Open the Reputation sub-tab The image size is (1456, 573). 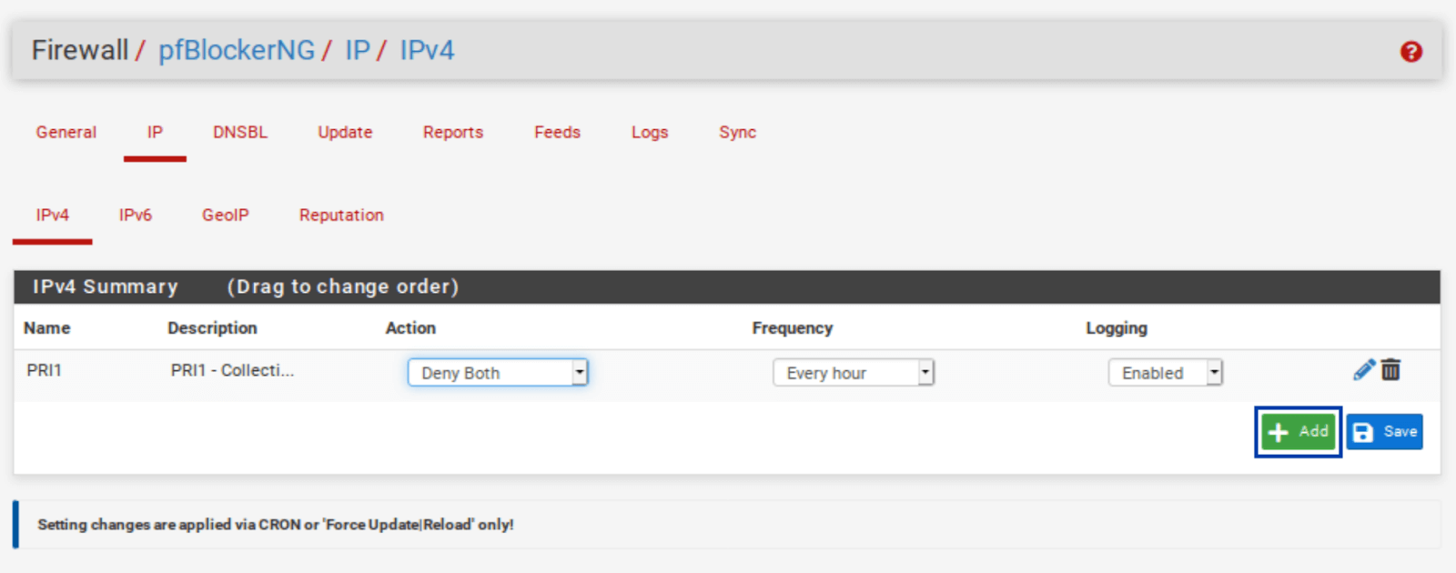click(341, 215)
